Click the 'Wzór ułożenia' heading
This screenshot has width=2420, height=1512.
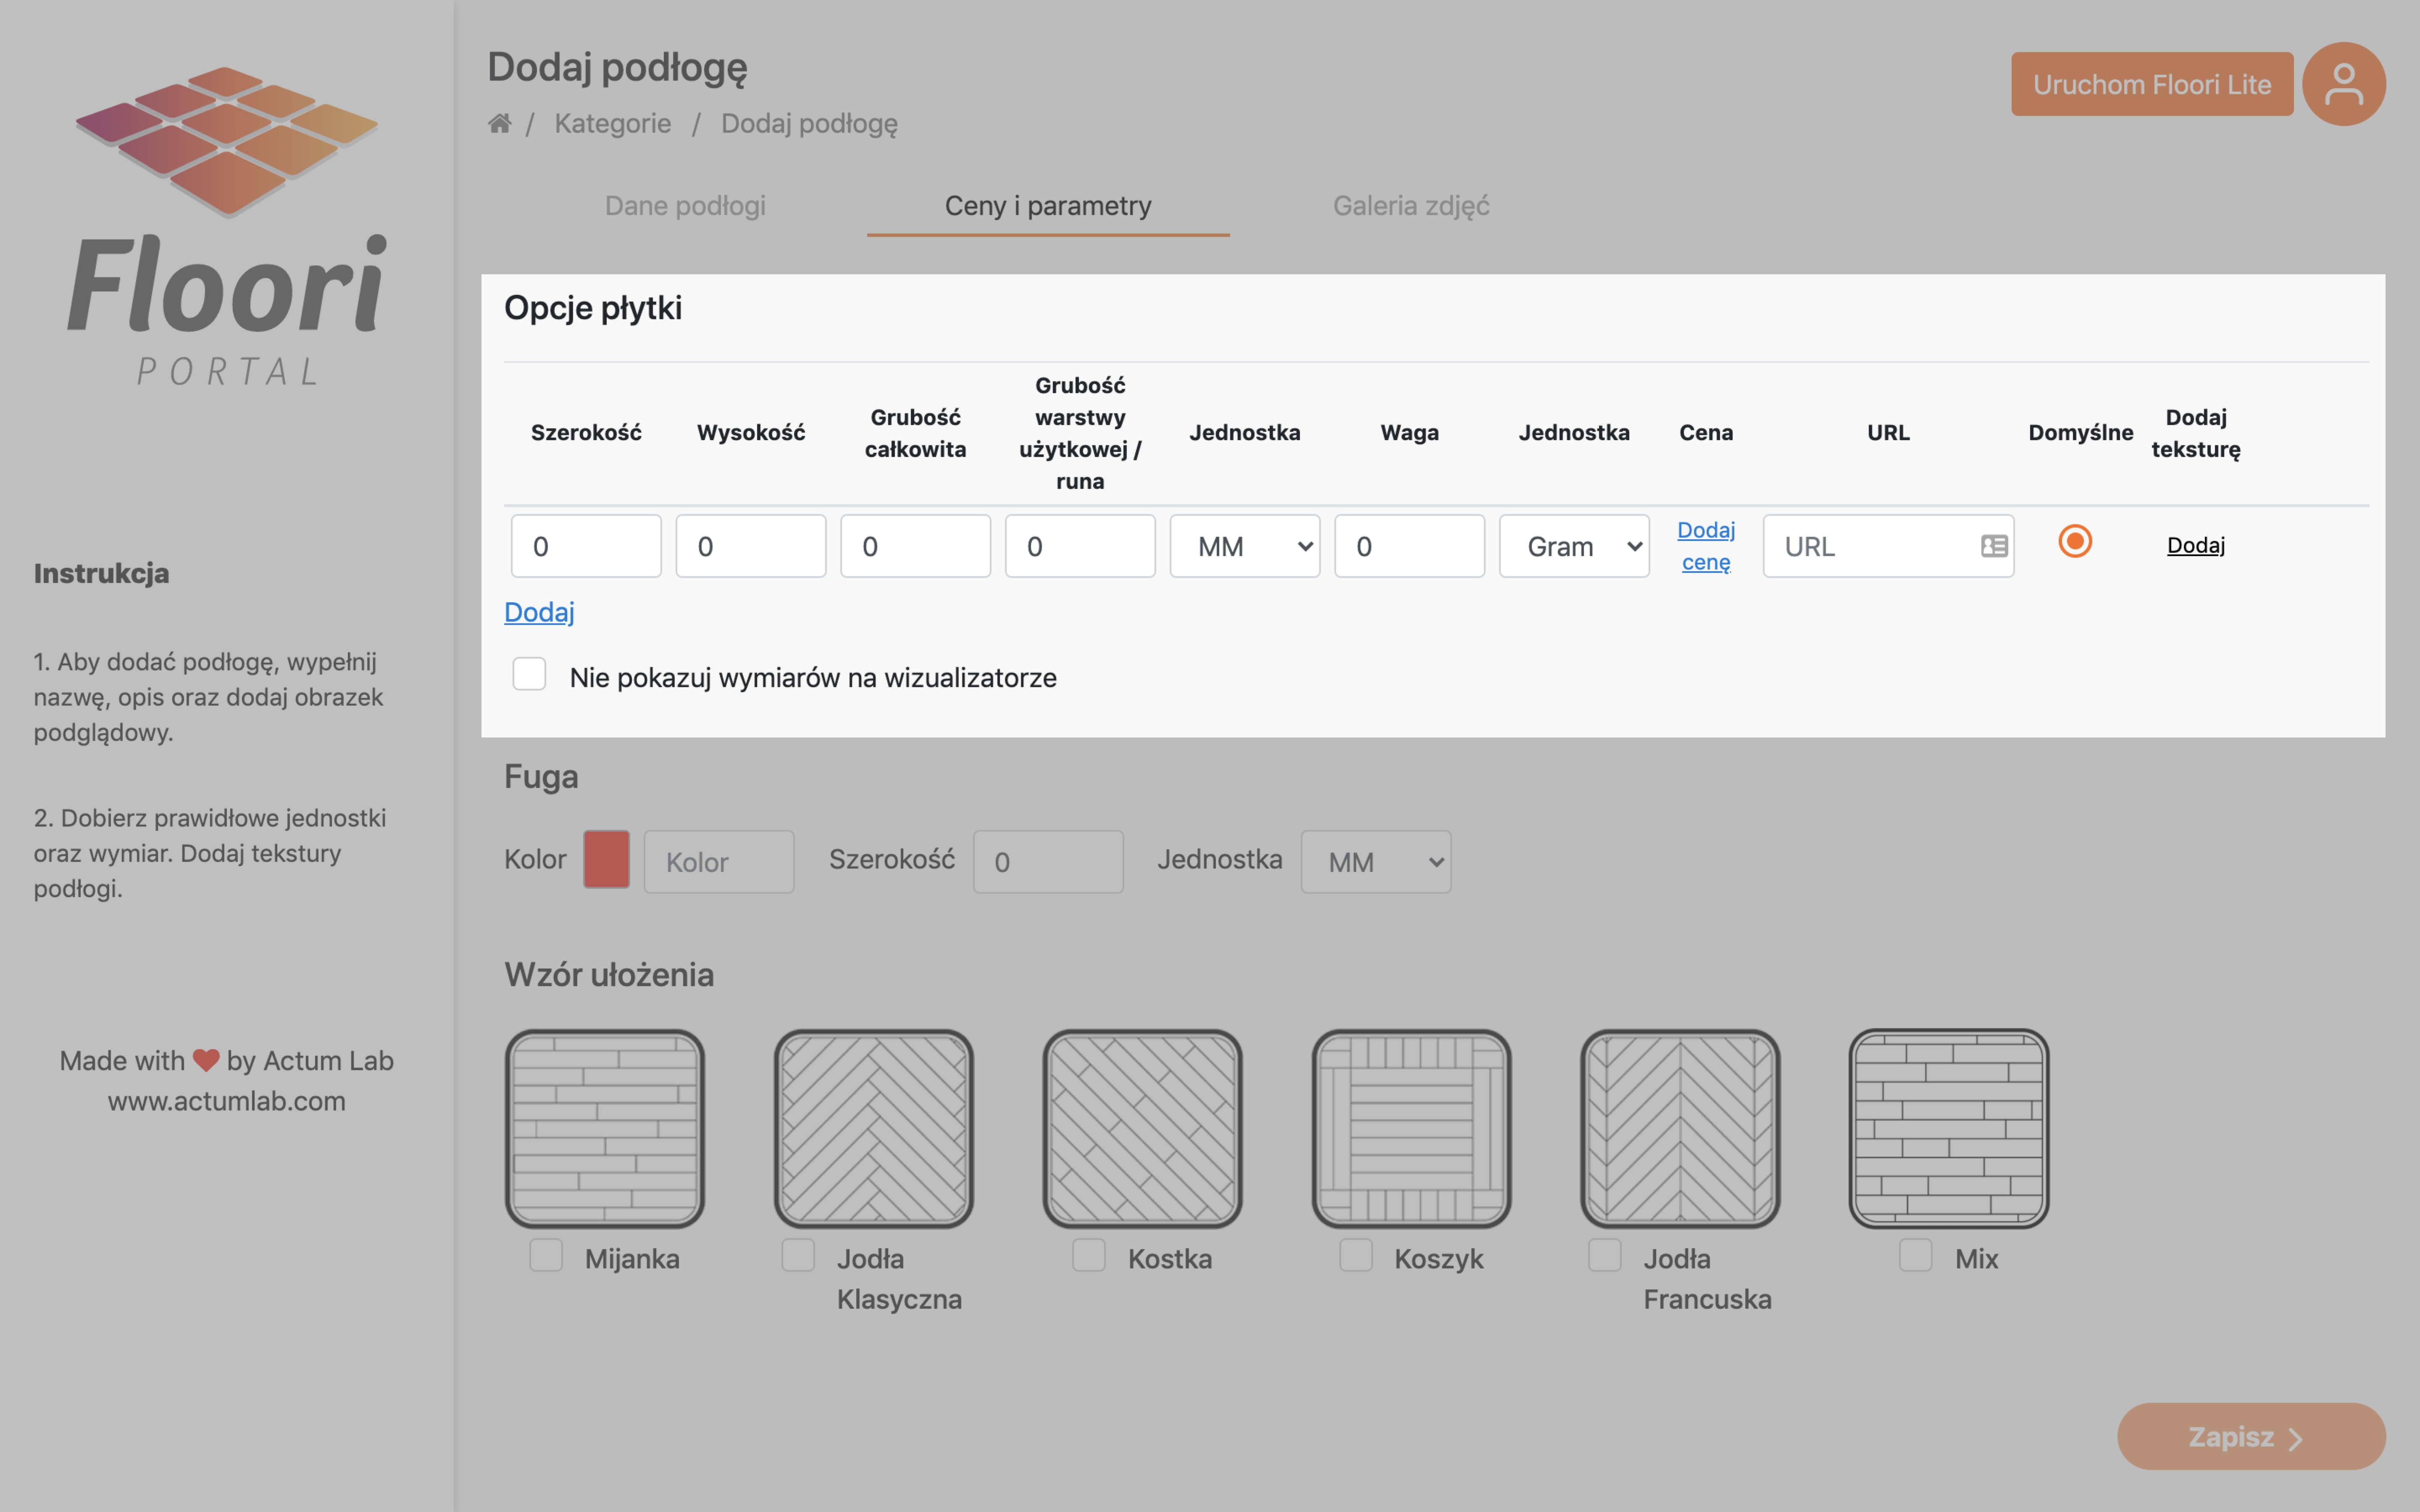[609, 974]
